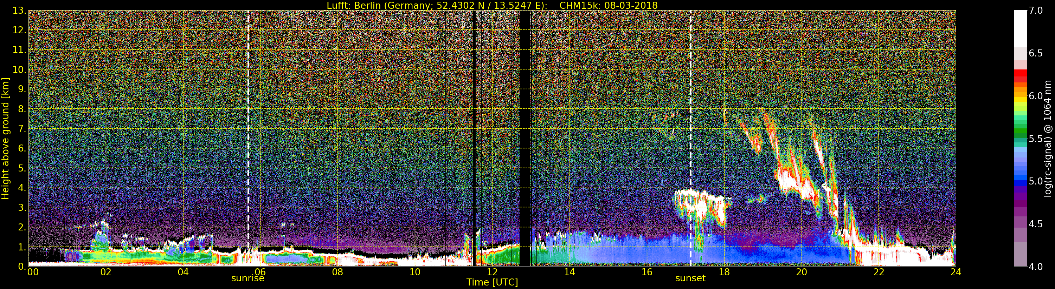
Task: Click the white dashed sunset line
Action: (690, 123)
